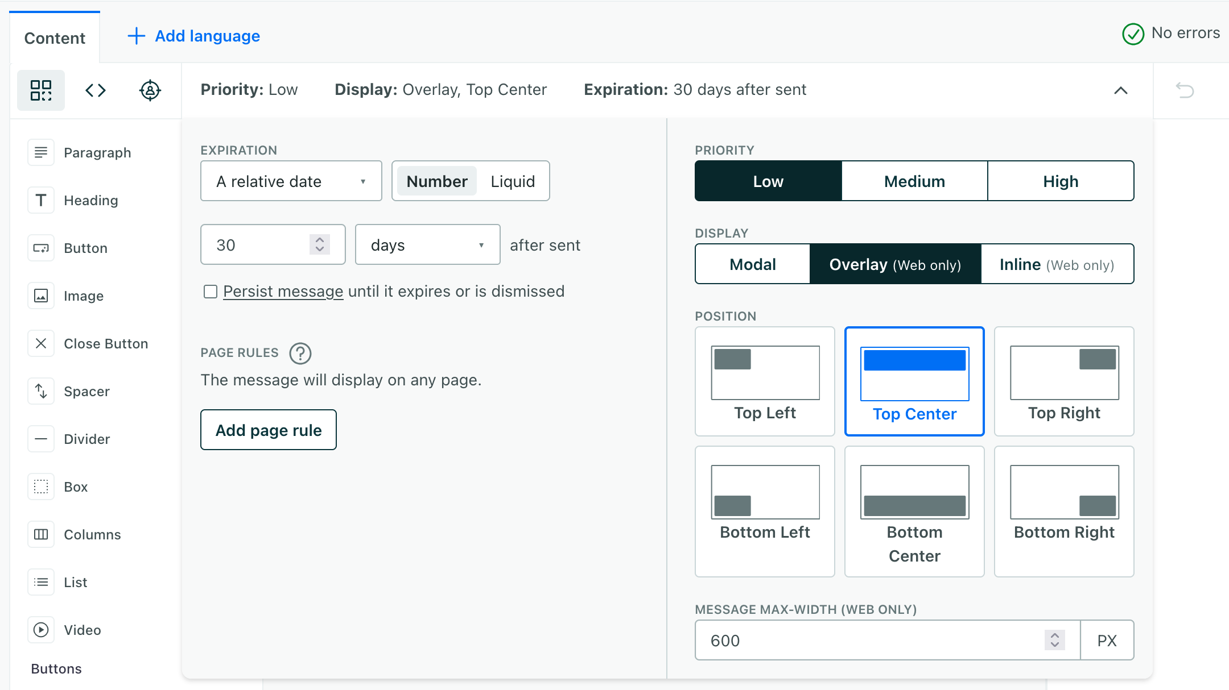Click the Columns block icon

41,534
